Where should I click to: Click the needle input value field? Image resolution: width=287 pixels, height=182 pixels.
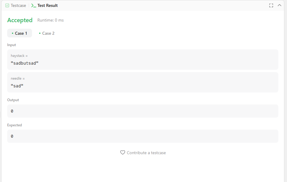[x=142, y=82]
